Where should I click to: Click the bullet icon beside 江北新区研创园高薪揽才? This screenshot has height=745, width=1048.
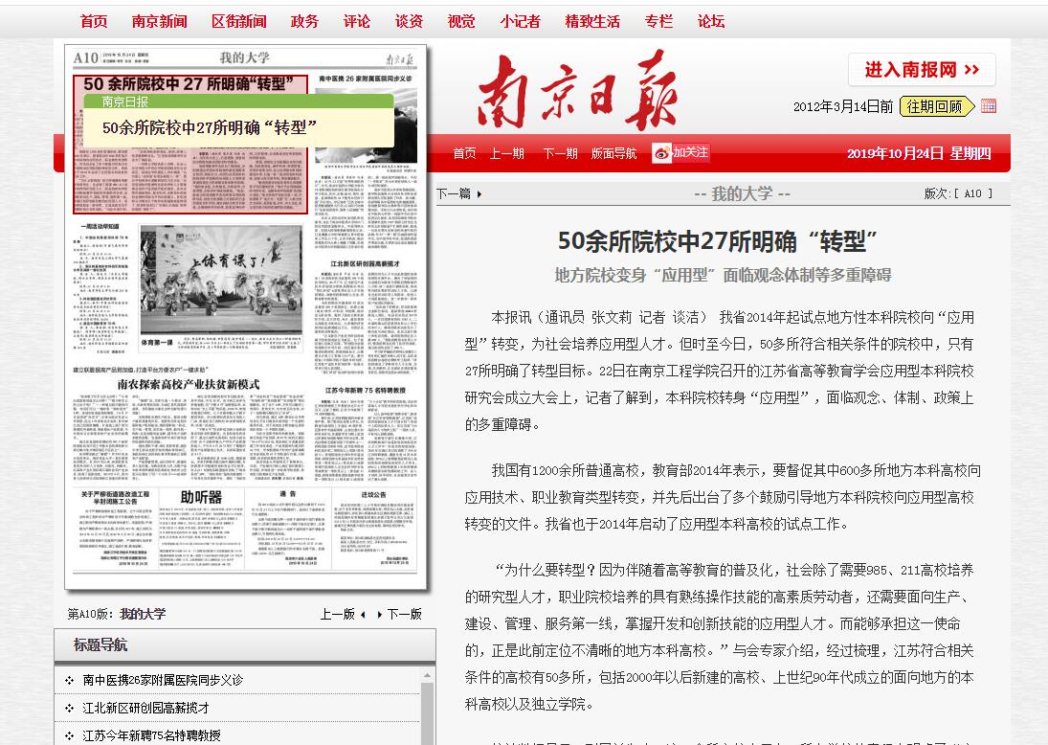click(69, 709)
